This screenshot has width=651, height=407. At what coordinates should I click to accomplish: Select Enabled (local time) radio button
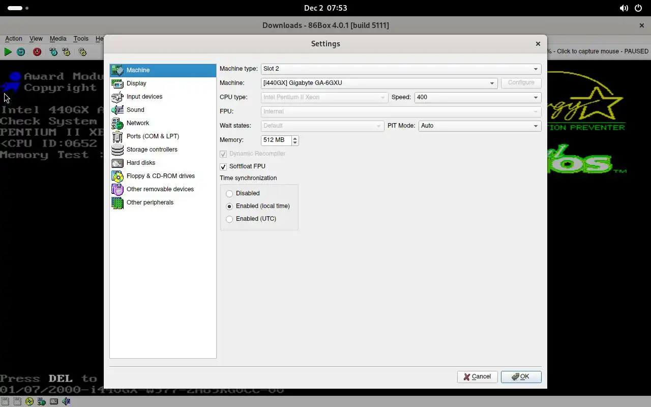pyautogui.click(x=229, y=207)
